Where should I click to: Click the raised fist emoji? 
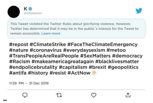tap(94, 73)
